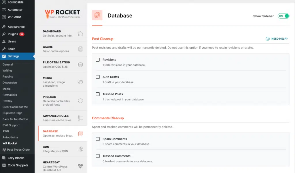The image size is (295, 173).
Task: Click the Comments Cleanup section heading
Action: click(108, 118)
